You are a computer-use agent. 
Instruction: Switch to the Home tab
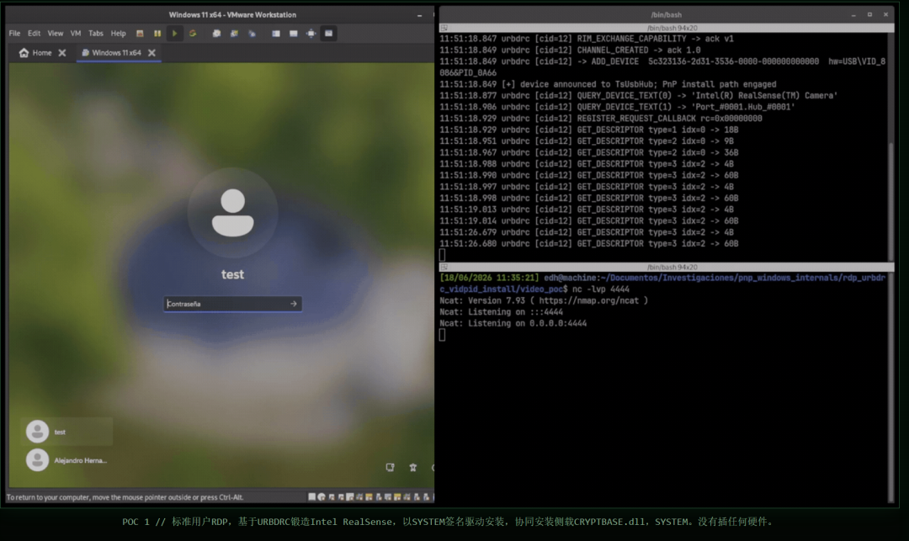tap(42, 53)
